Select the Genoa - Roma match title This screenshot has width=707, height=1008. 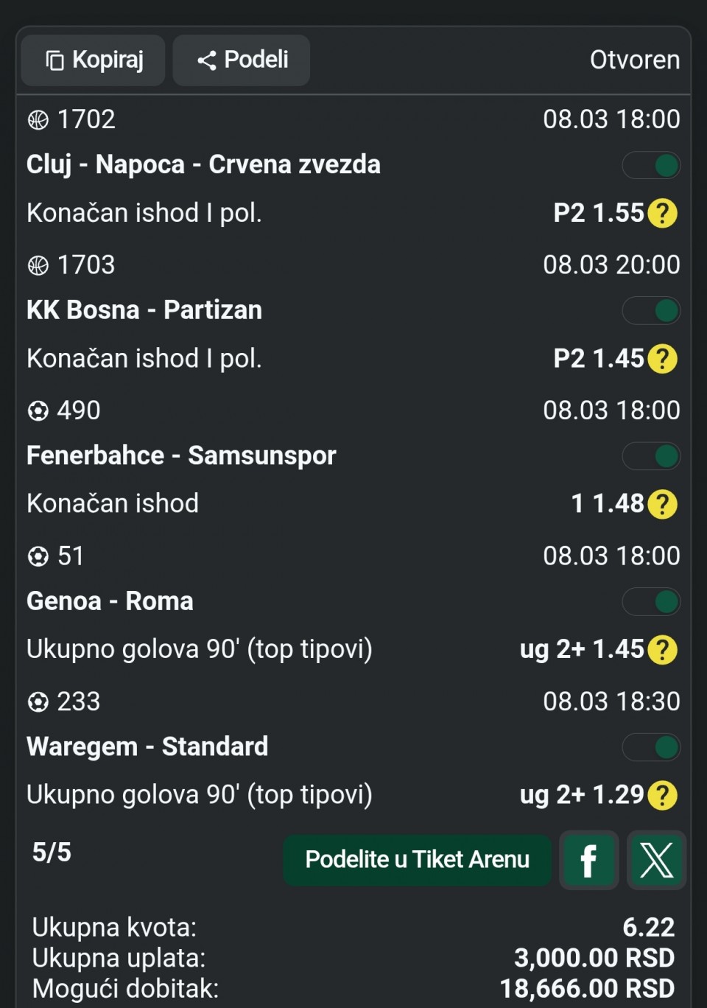point(110,601)
